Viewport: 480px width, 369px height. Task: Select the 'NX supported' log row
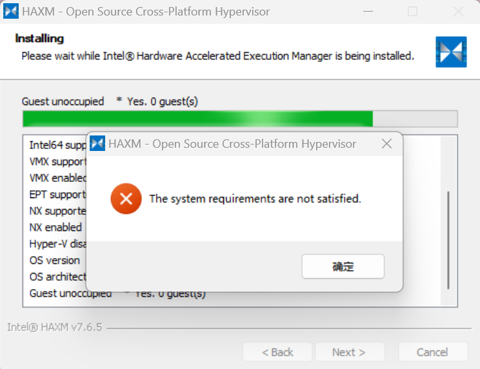[58, 211]
